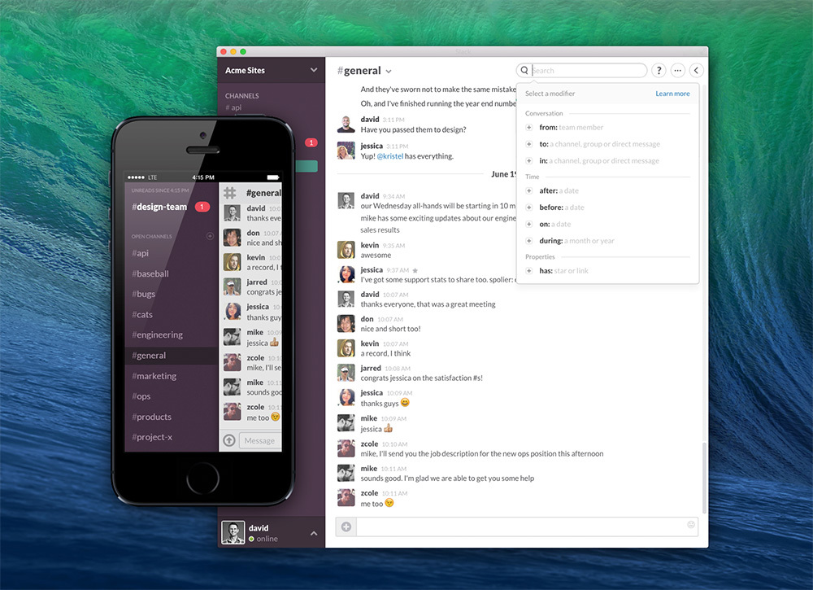Click the Learn more link

click(x=672, y=93)
